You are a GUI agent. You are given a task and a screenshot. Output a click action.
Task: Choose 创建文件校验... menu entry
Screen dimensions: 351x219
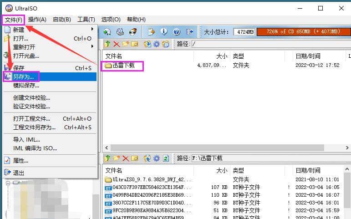coord(50,98)
